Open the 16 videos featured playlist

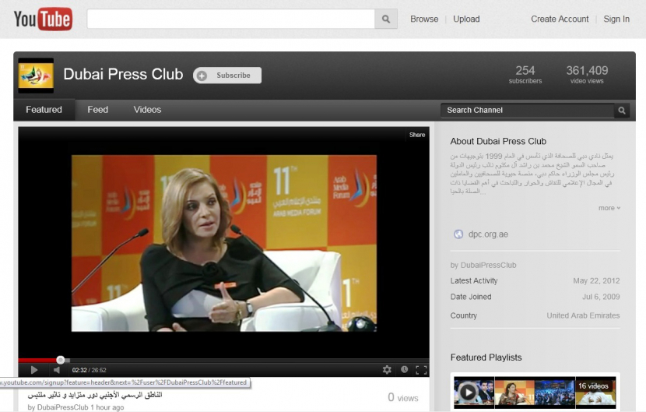tap(535, 393)
